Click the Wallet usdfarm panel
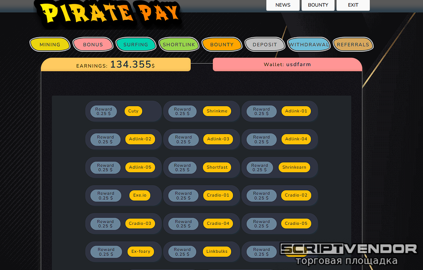423x270 pixels. (x=287, y=65)
